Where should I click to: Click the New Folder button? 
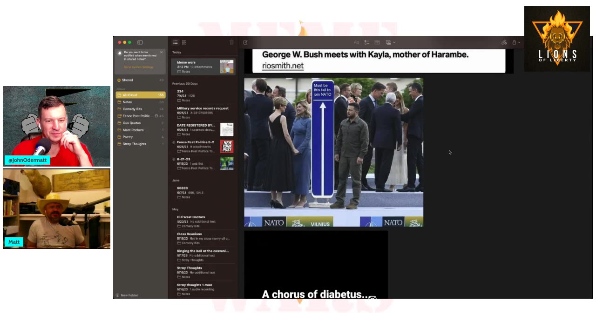point(127,295)
